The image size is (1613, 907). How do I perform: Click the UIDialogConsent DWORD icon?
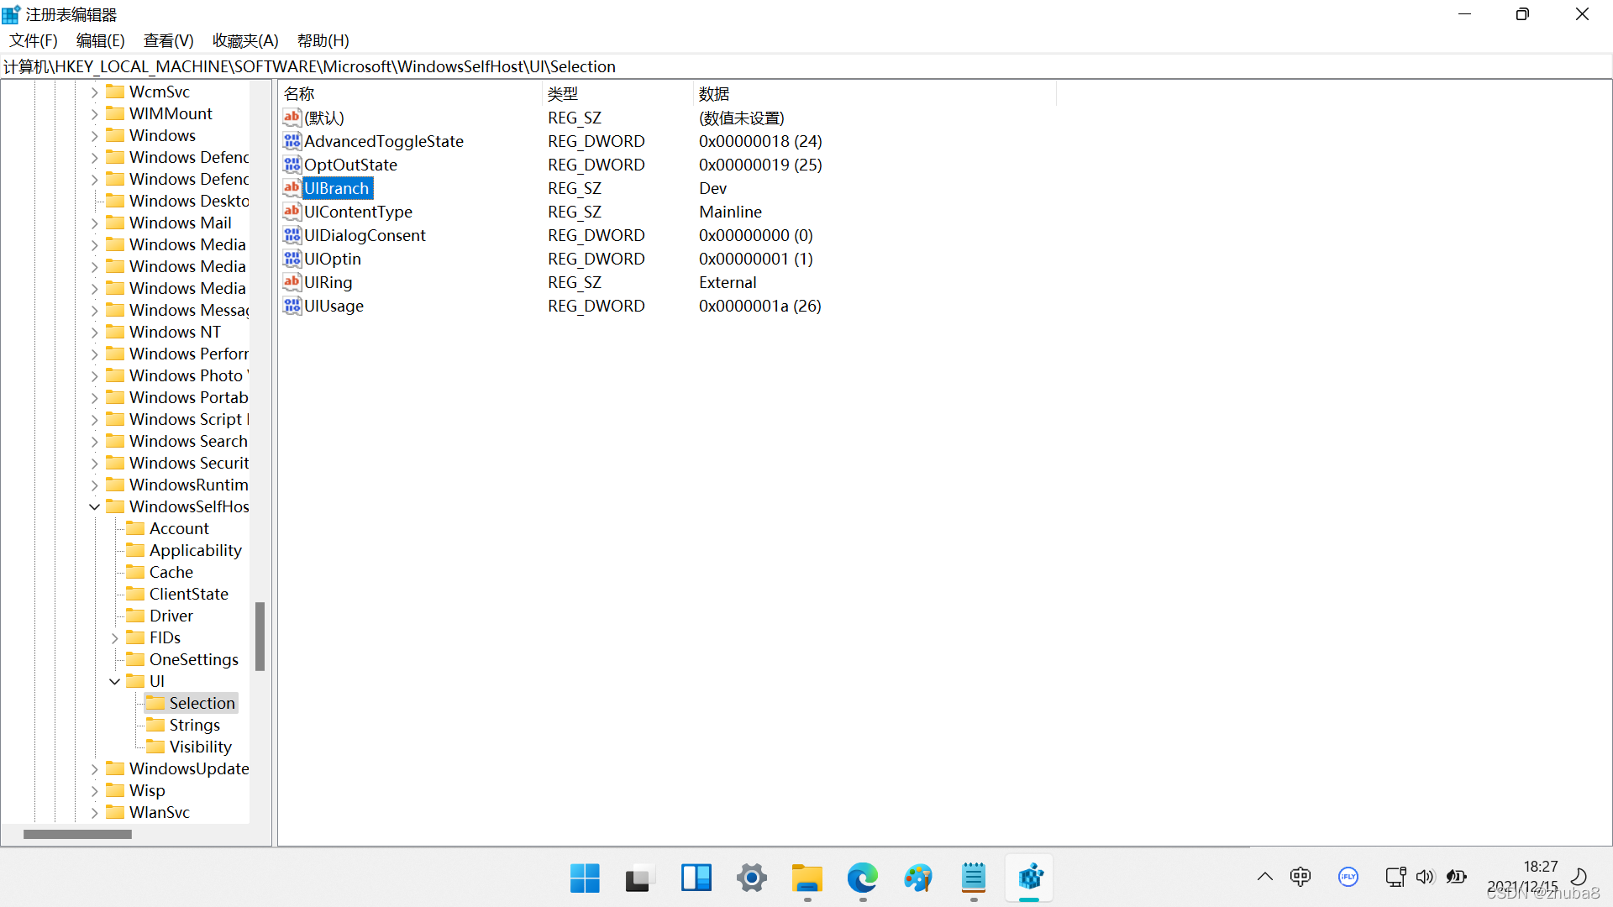292,235
